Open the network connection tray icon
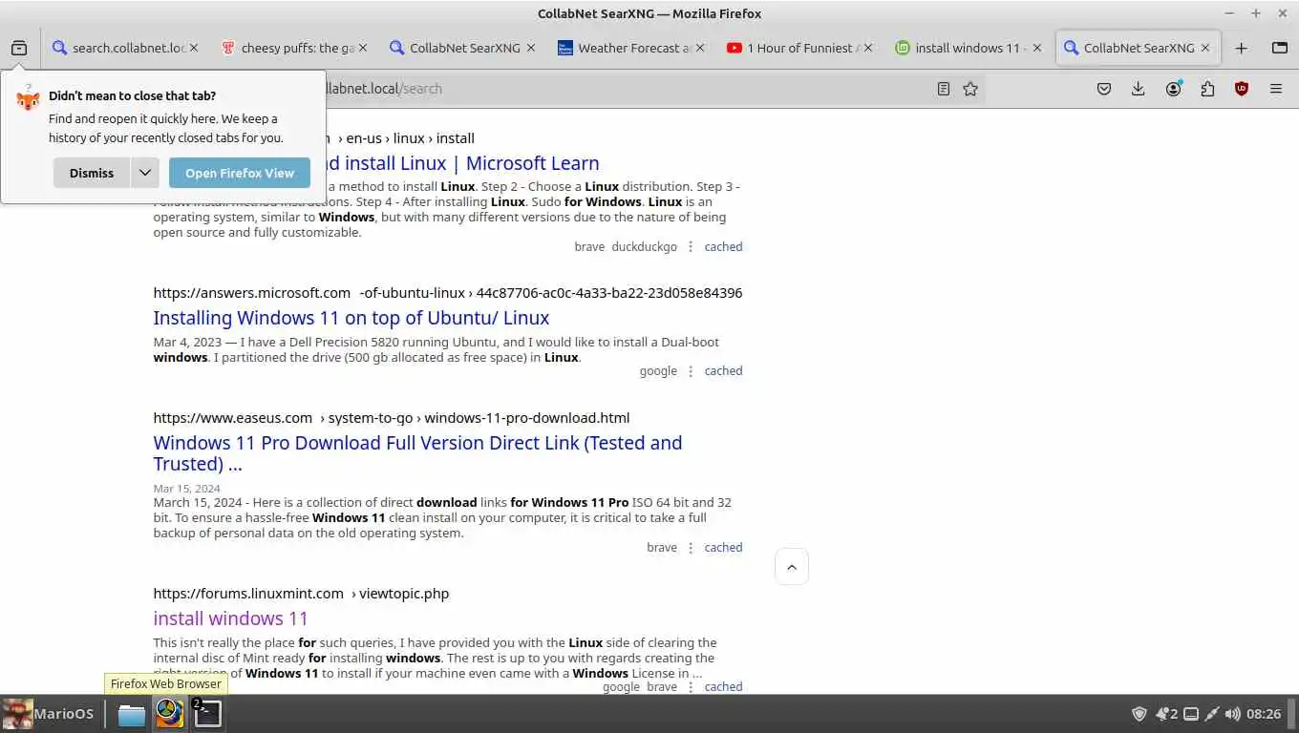The image size is (1299, 733). [1212, 714]
